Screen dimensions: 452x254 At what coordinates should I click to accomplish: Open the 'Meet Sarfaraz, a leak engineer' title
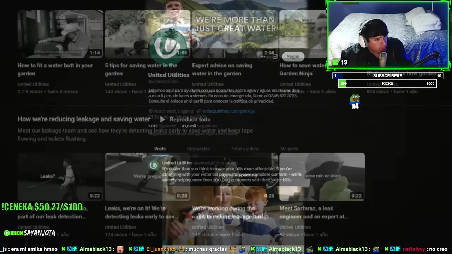314,212
